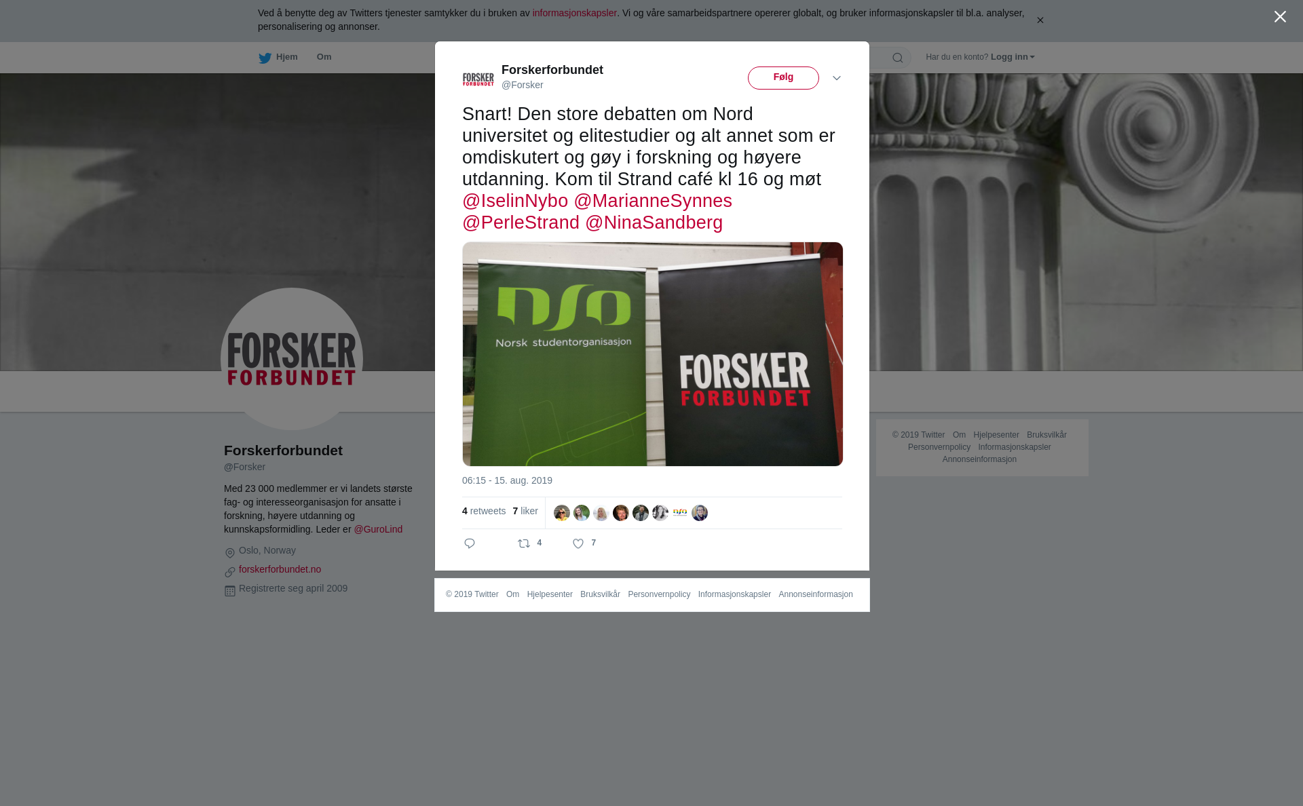Open the Logg inn dropdown
The height and width of the screenshot is (806, 1303).
click(1013, 57)
